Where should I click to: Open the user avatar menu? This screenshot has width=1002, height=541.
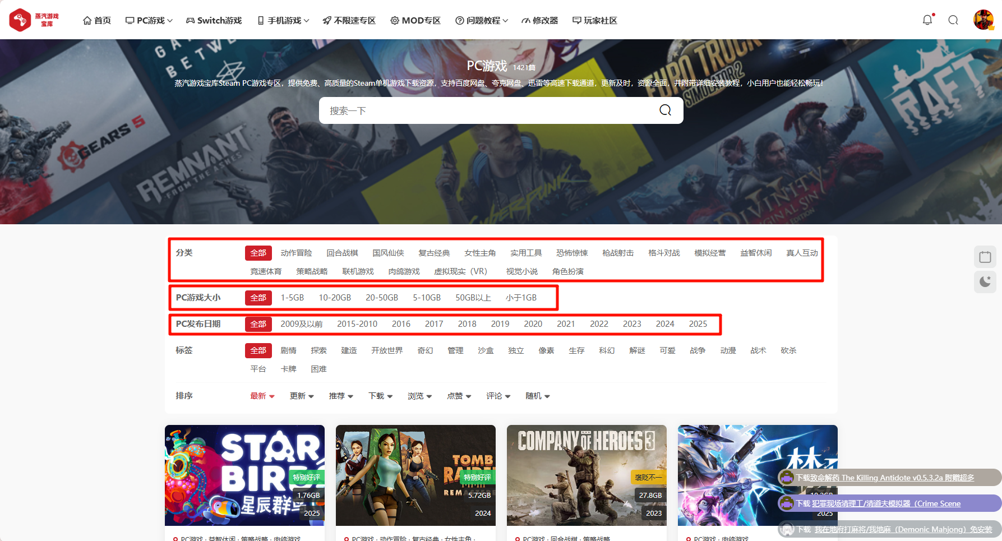[x=983, y=20]
